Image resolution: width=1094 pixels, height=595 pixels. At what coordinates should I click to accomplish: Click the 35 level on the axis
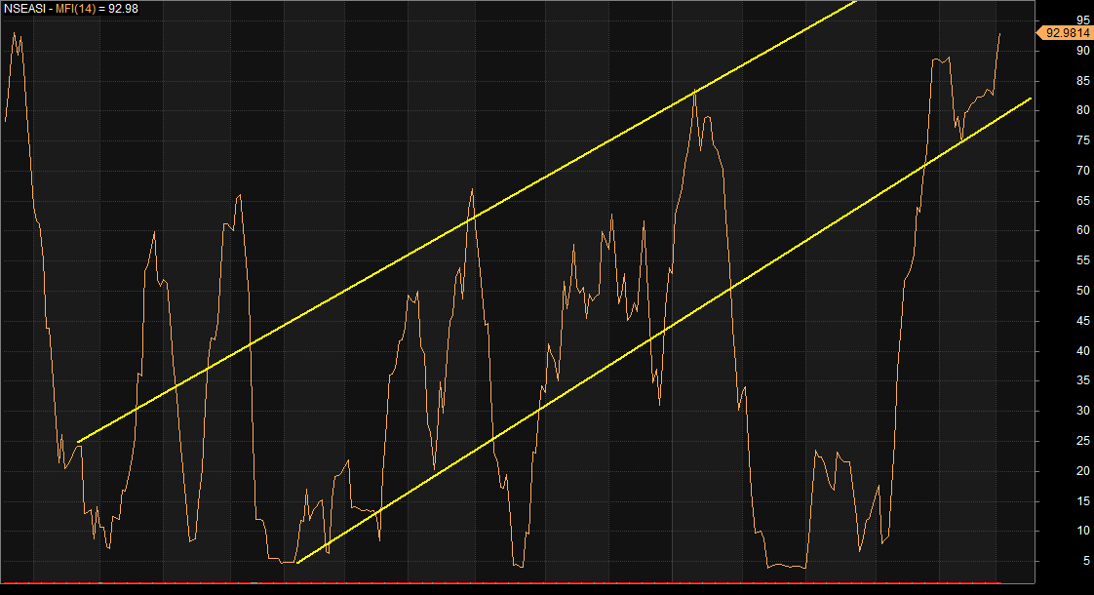[x=1083, y=380]
